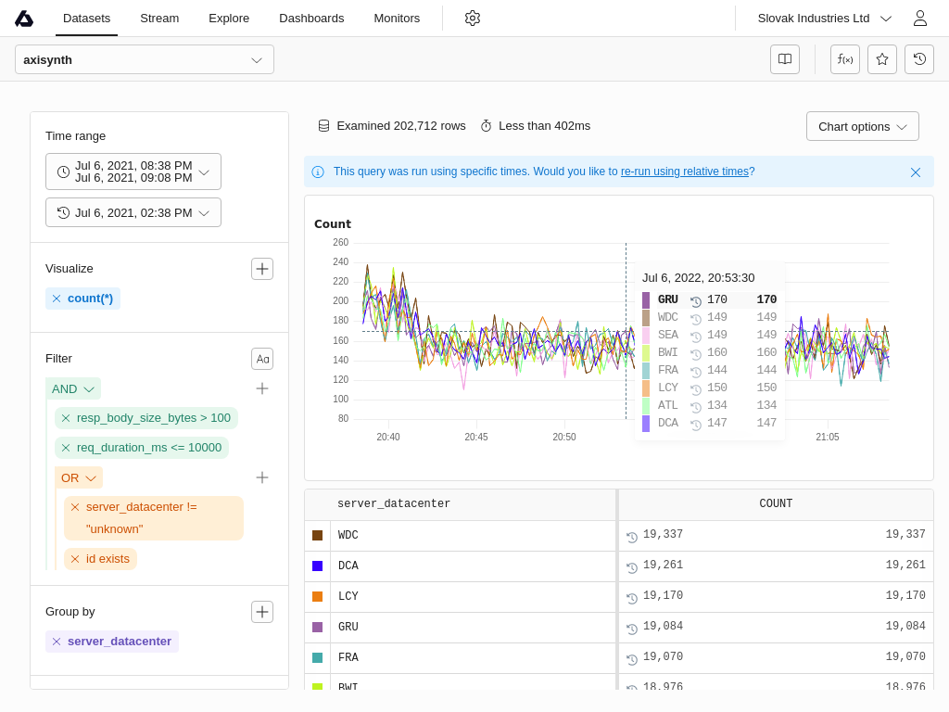Go to the Dashboards tab
The width and height of the screenshot is (949, 712).
click(x=311, y=18)
